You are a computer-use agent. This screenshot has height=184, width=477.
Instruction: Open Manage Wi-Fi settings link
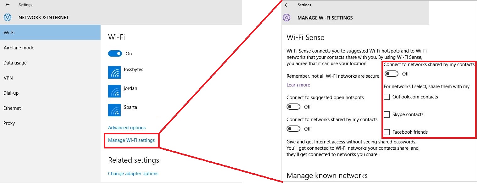tap(131, 140)
